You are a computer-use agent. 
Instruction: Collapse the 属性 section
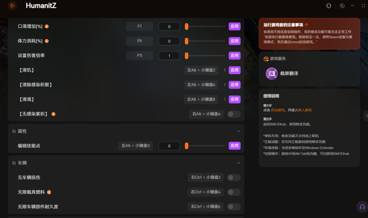pos(238,131)
